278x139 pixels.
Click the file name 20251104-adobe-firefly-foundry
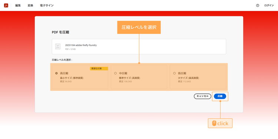click(x=81, y=45)
